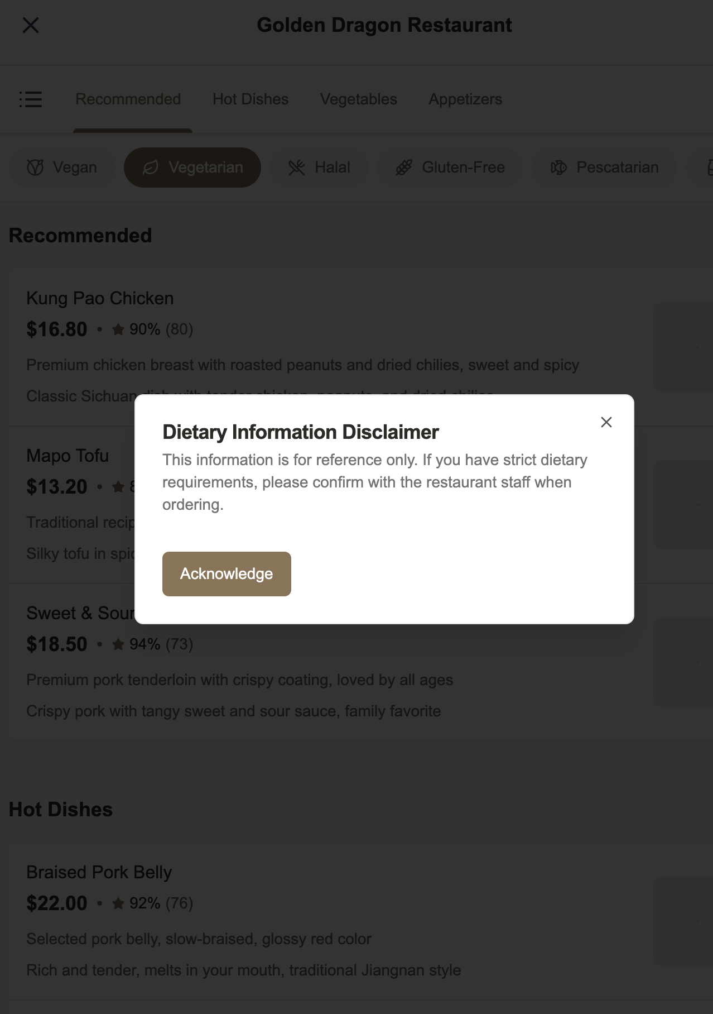
Task: Open the category list menu icon
Action: pos(31,99)
